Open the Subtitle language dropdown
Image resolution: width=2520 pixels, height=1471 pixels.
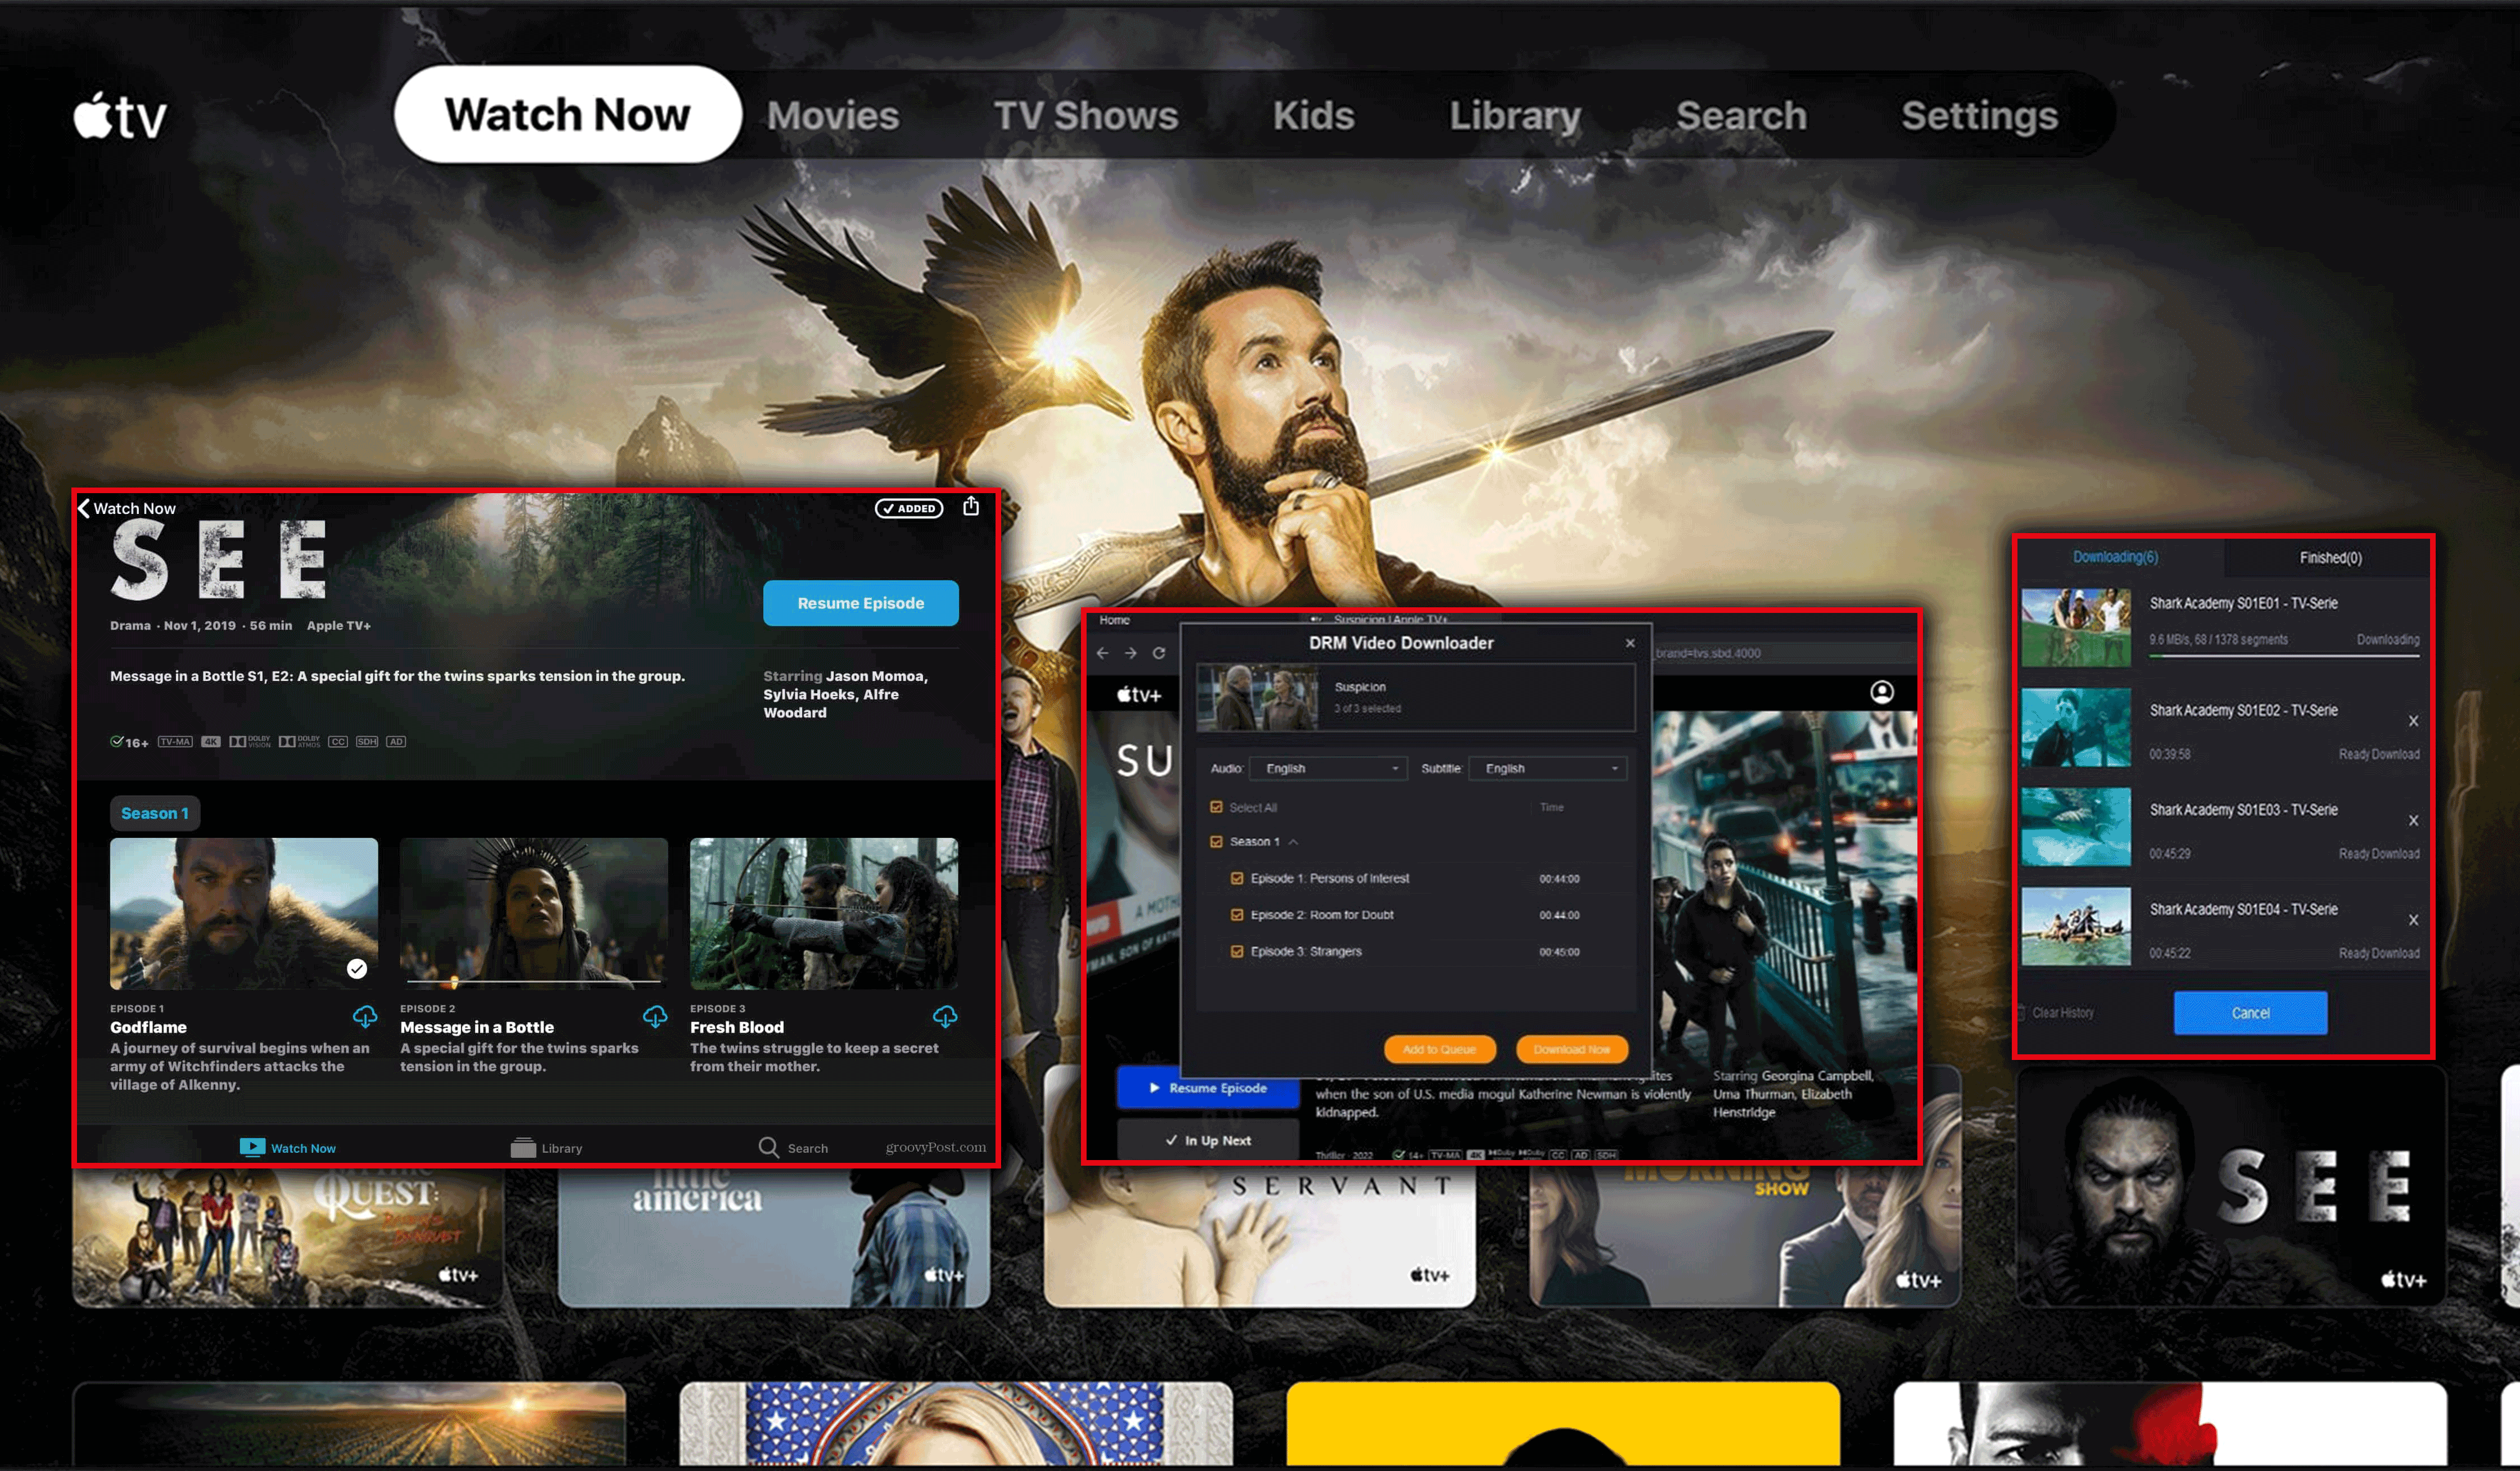coord(1548,768)
